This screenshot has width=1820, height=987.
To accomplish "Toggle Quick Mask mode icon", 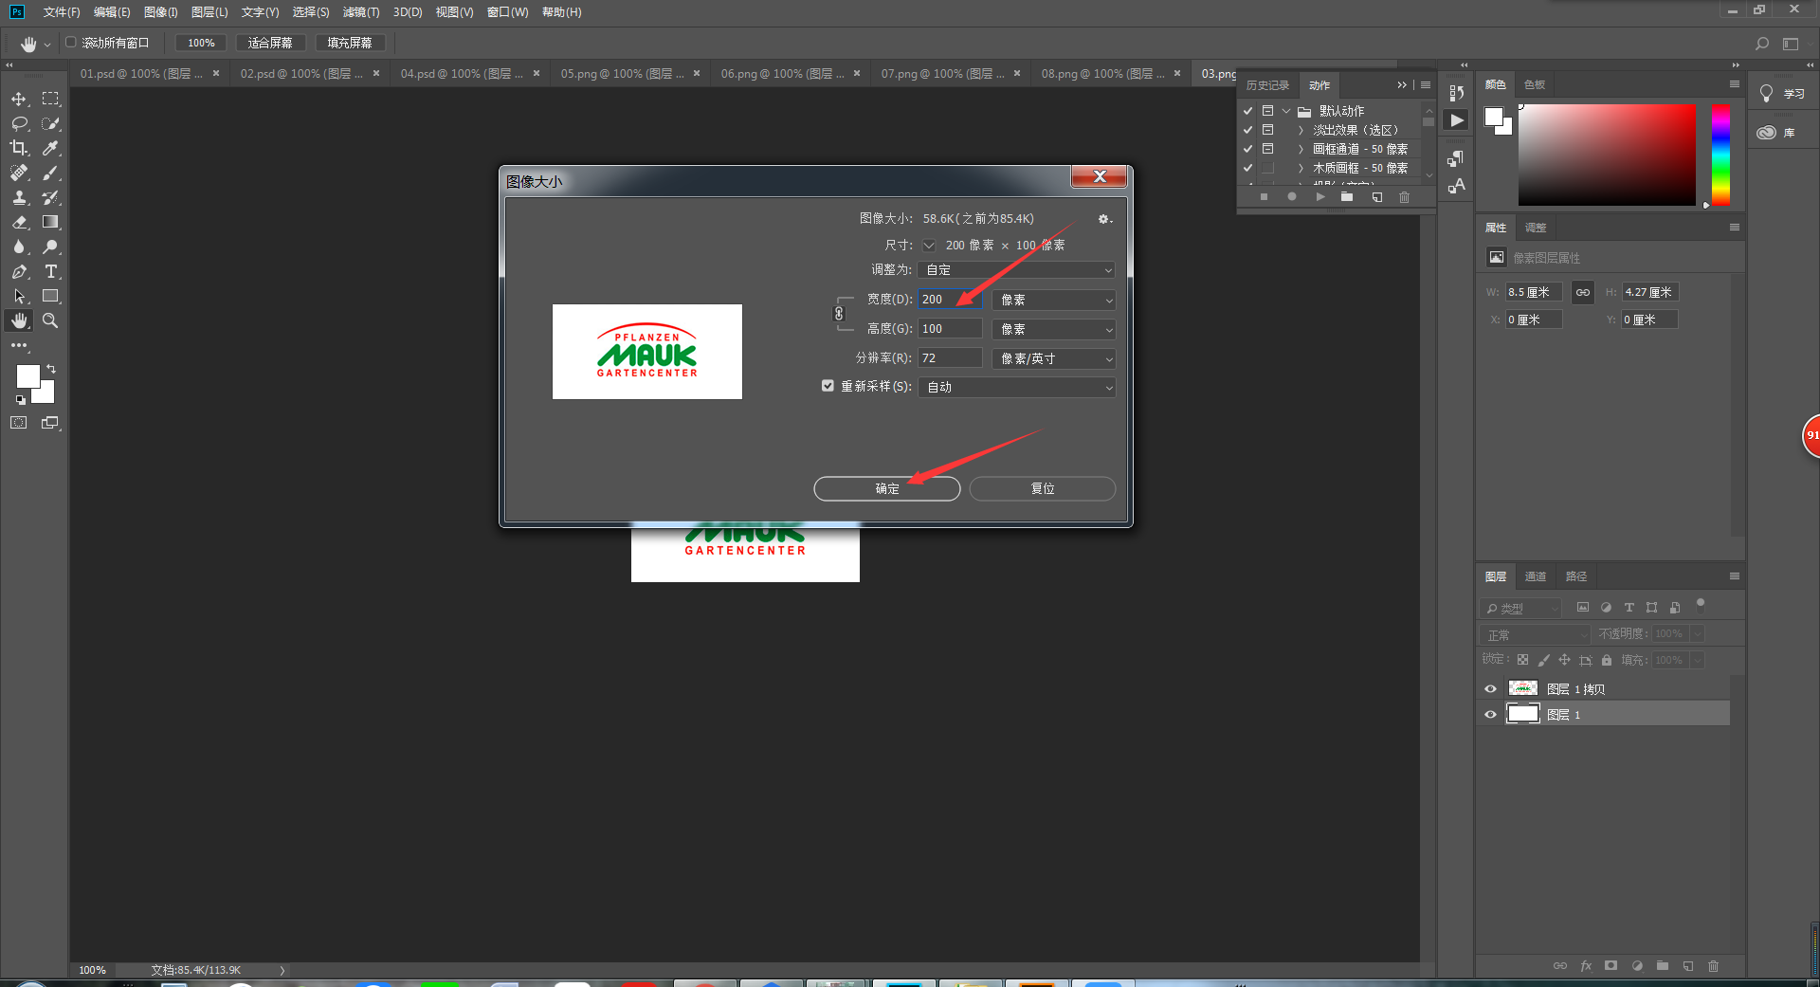I will pos(19,423).
